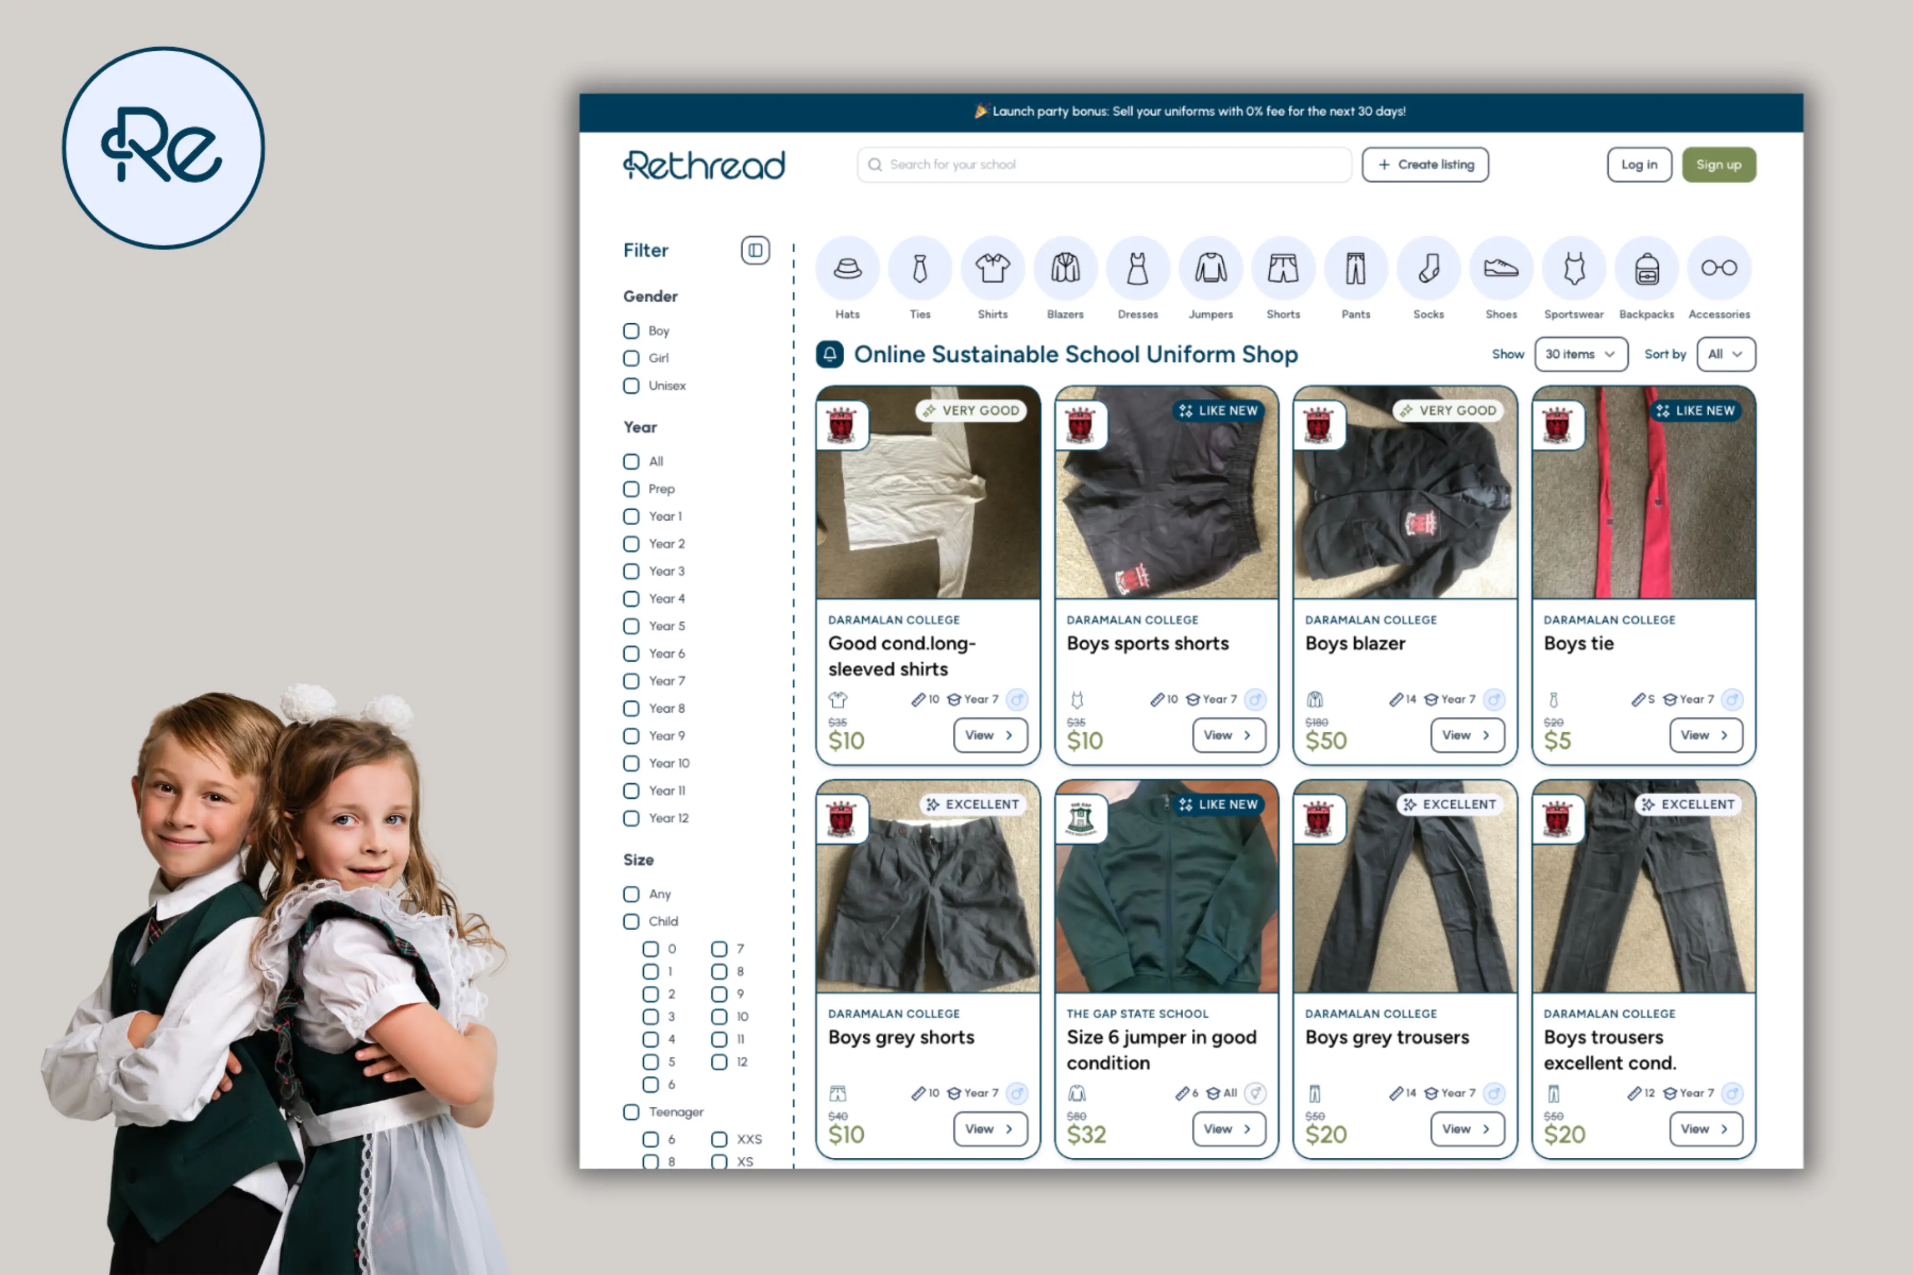Viewport: 1913px width, 1275px height.
Task: Click the notification bell icon beside shop title
Action: click(830, 354)
